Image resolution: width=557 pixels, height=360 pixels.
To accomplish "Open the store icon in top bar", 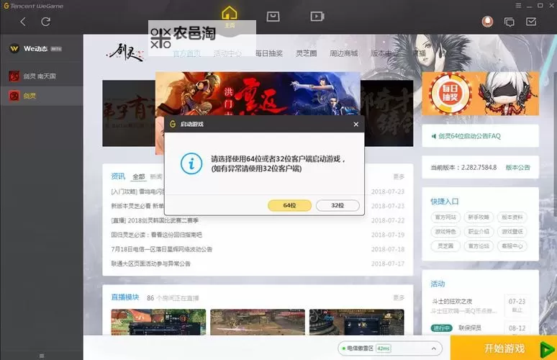I will 273,16.
